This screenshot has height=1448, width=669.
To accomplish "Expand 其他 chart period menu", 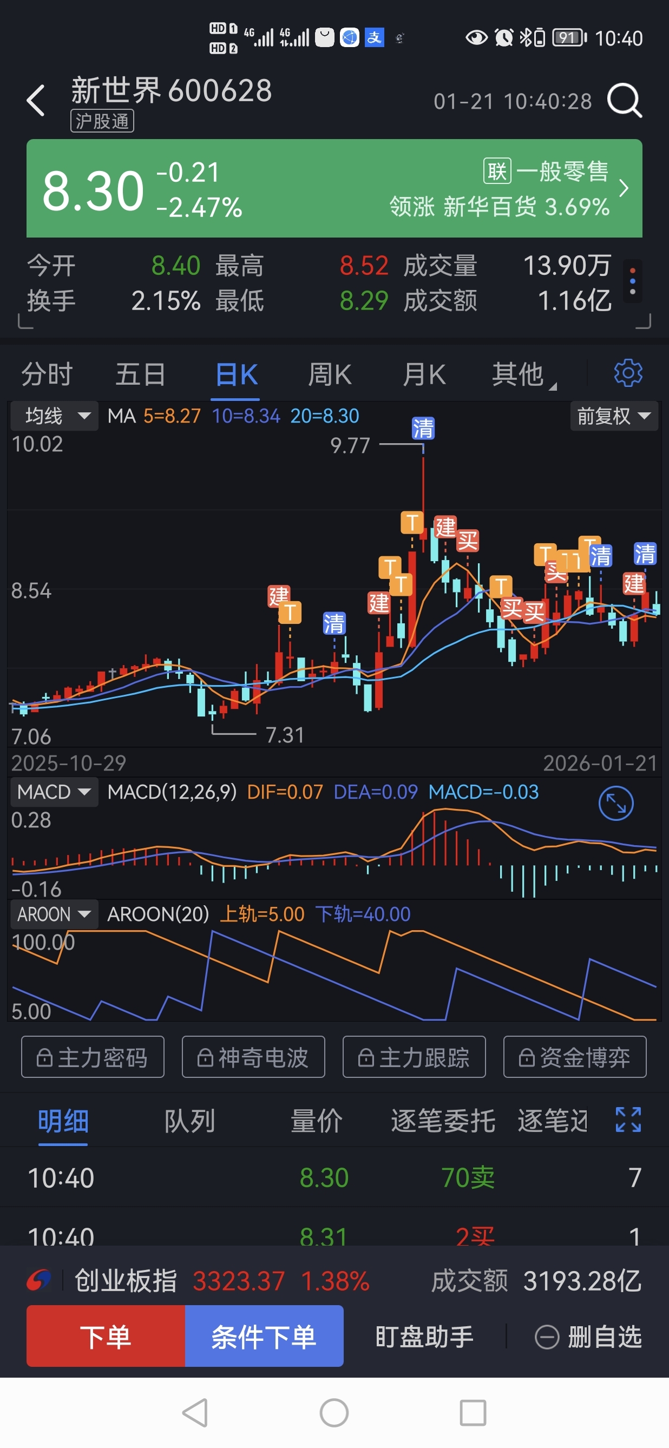I will (523, 374).
